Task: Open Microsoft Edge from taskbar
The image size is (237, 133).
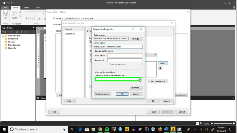Action: point(80,129)
